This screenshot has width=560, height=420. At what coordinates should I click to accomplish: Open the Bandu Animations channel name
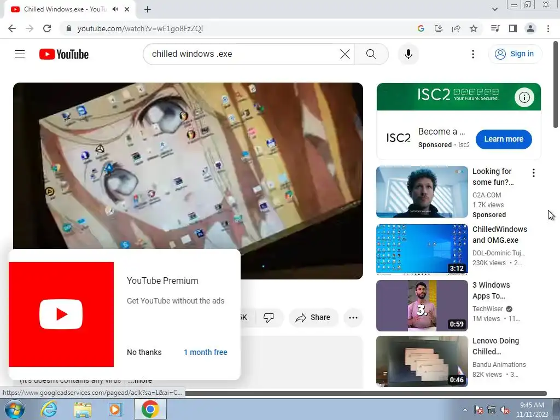[499, 365]
